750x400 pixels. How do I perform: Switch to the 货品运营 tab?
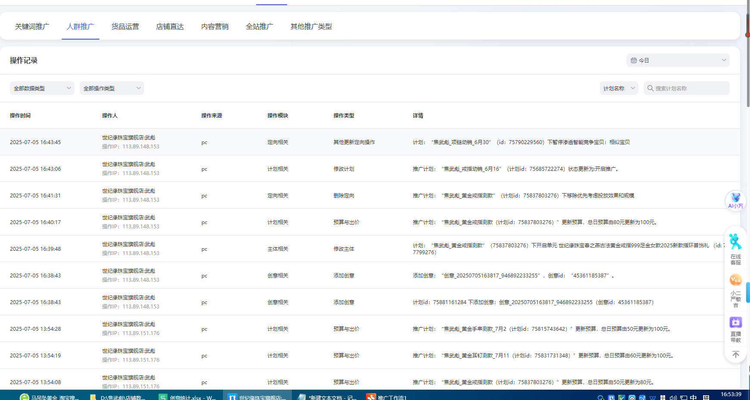[125, 27]
